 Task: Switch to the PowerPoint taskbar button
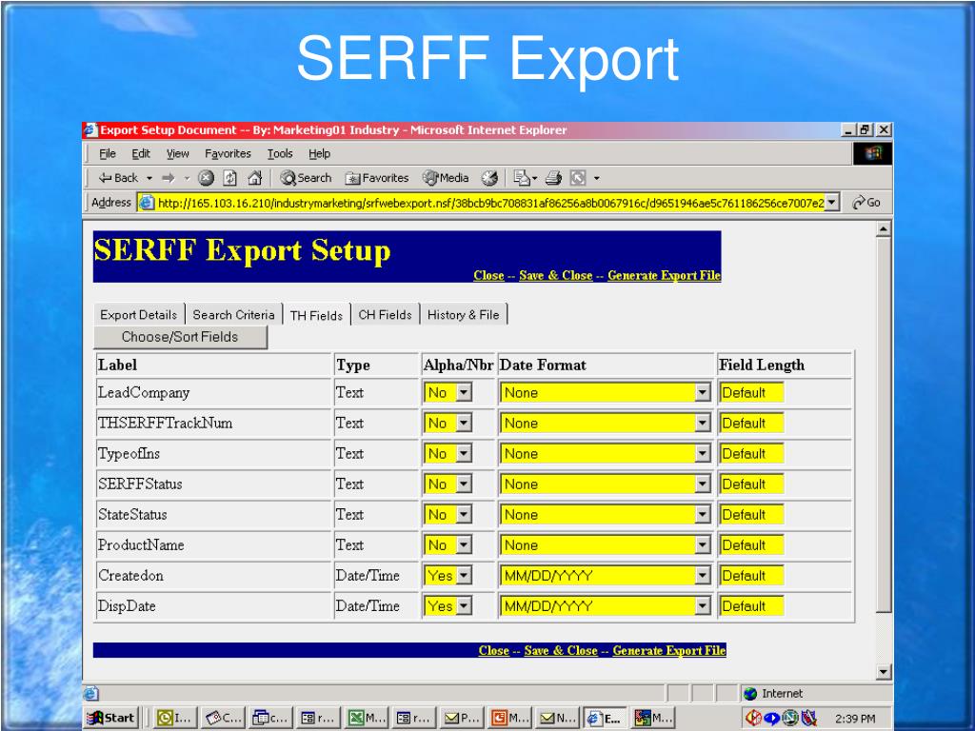pyautogui.click(x=508, y=718)
